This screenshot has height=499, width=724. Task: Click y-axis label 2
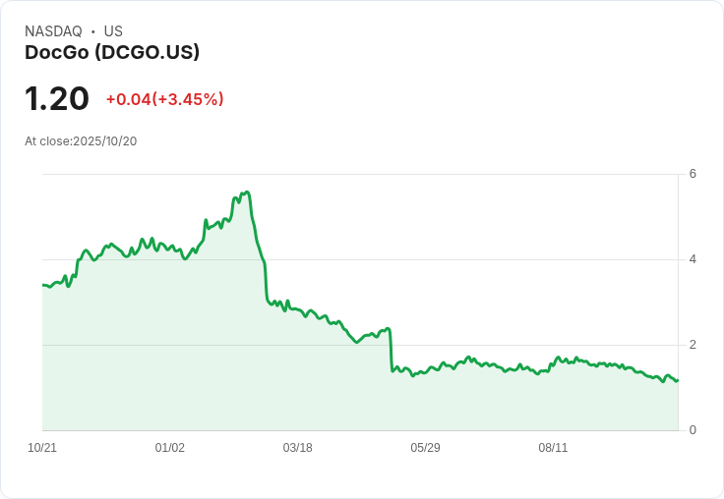[x=693, y=345]
